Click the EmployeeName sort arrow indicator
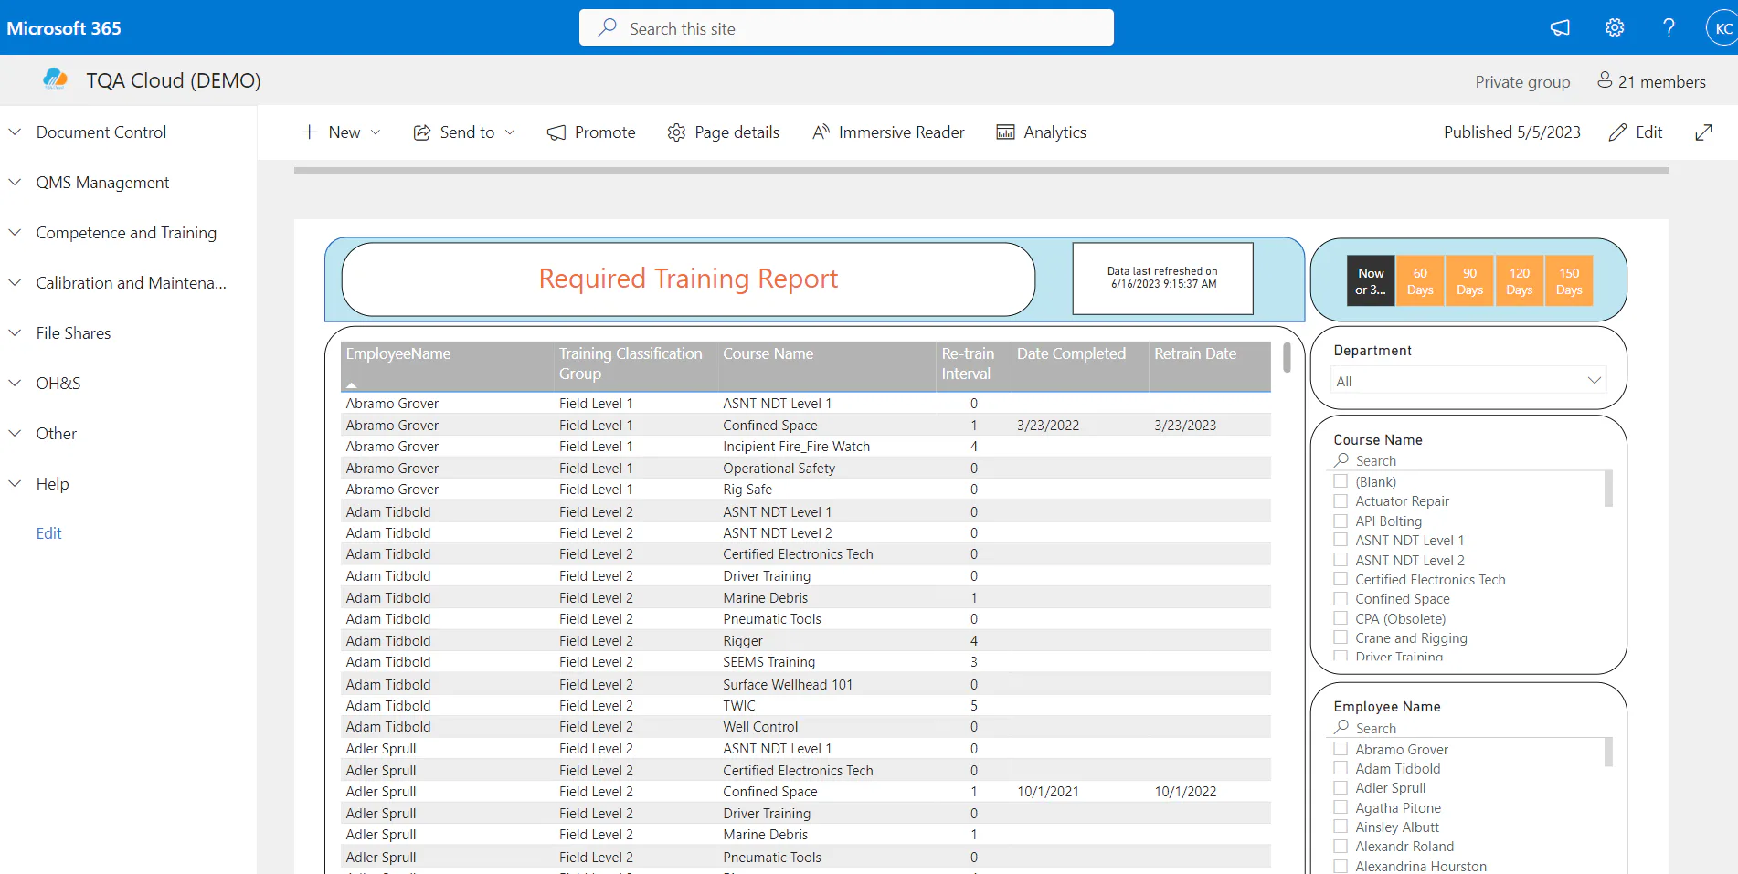The width and height of the screenshot is (1738, 874). (x=352, y=385)
